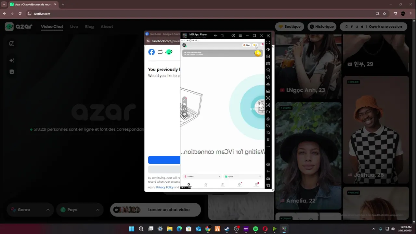This screenshot has height=234, width=416.
Task: Open MSI App Player settings gear
Action: tap(268, 164)
